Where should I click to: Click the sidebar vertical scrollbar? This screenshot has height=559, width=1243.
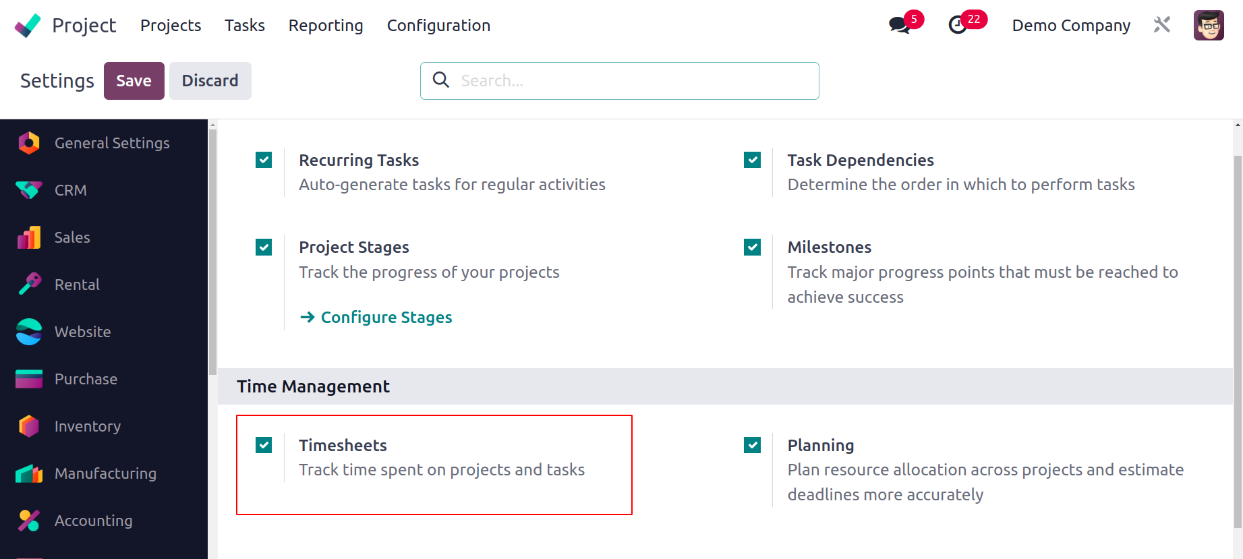click(212, 252)
